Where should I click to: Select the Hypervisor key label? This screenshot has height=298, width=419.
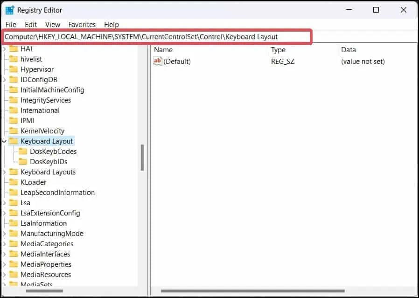(37, 69)
